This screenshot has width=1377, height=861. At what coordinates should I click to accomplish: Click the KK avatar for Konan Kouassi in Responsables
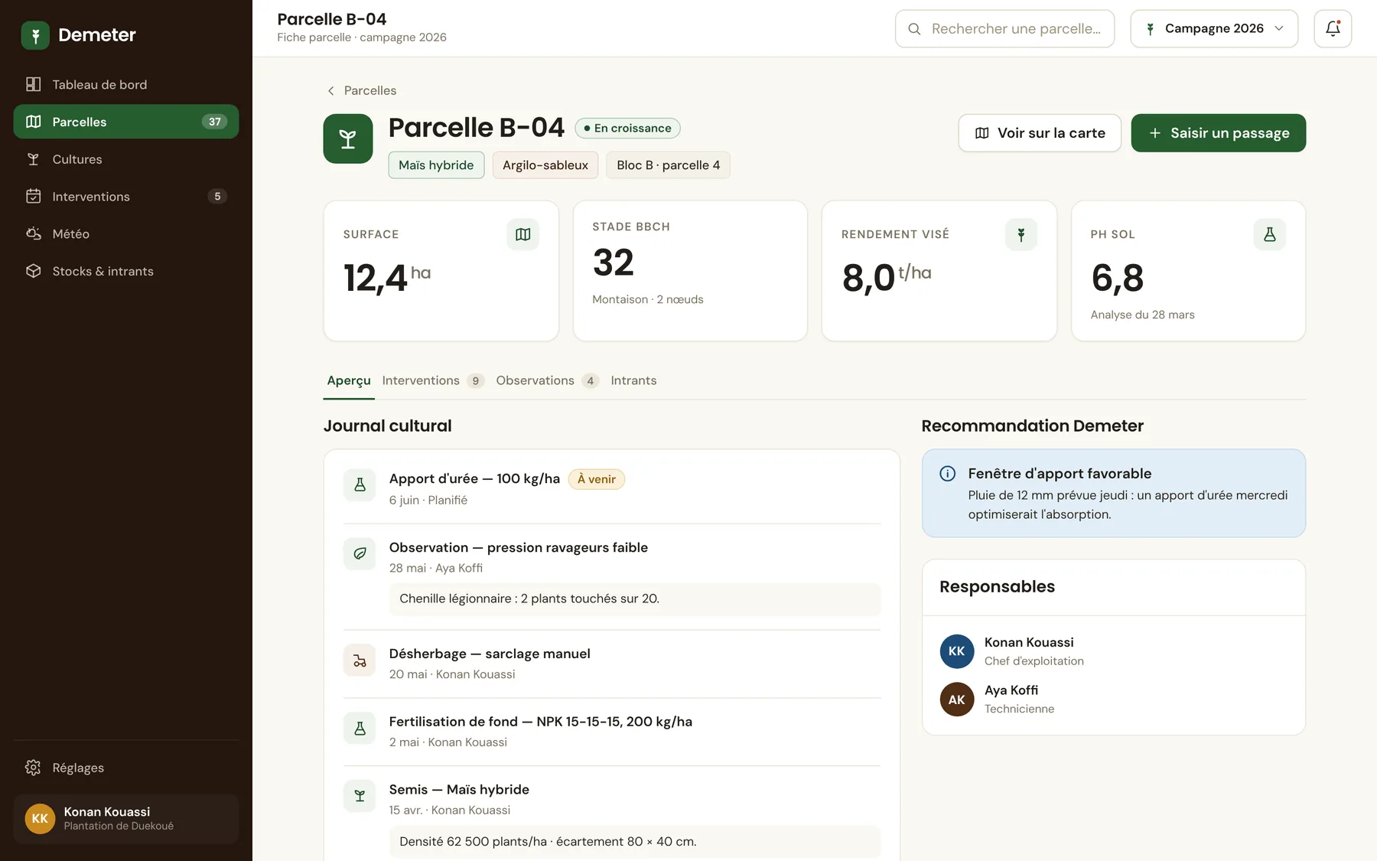pos(957,651)
